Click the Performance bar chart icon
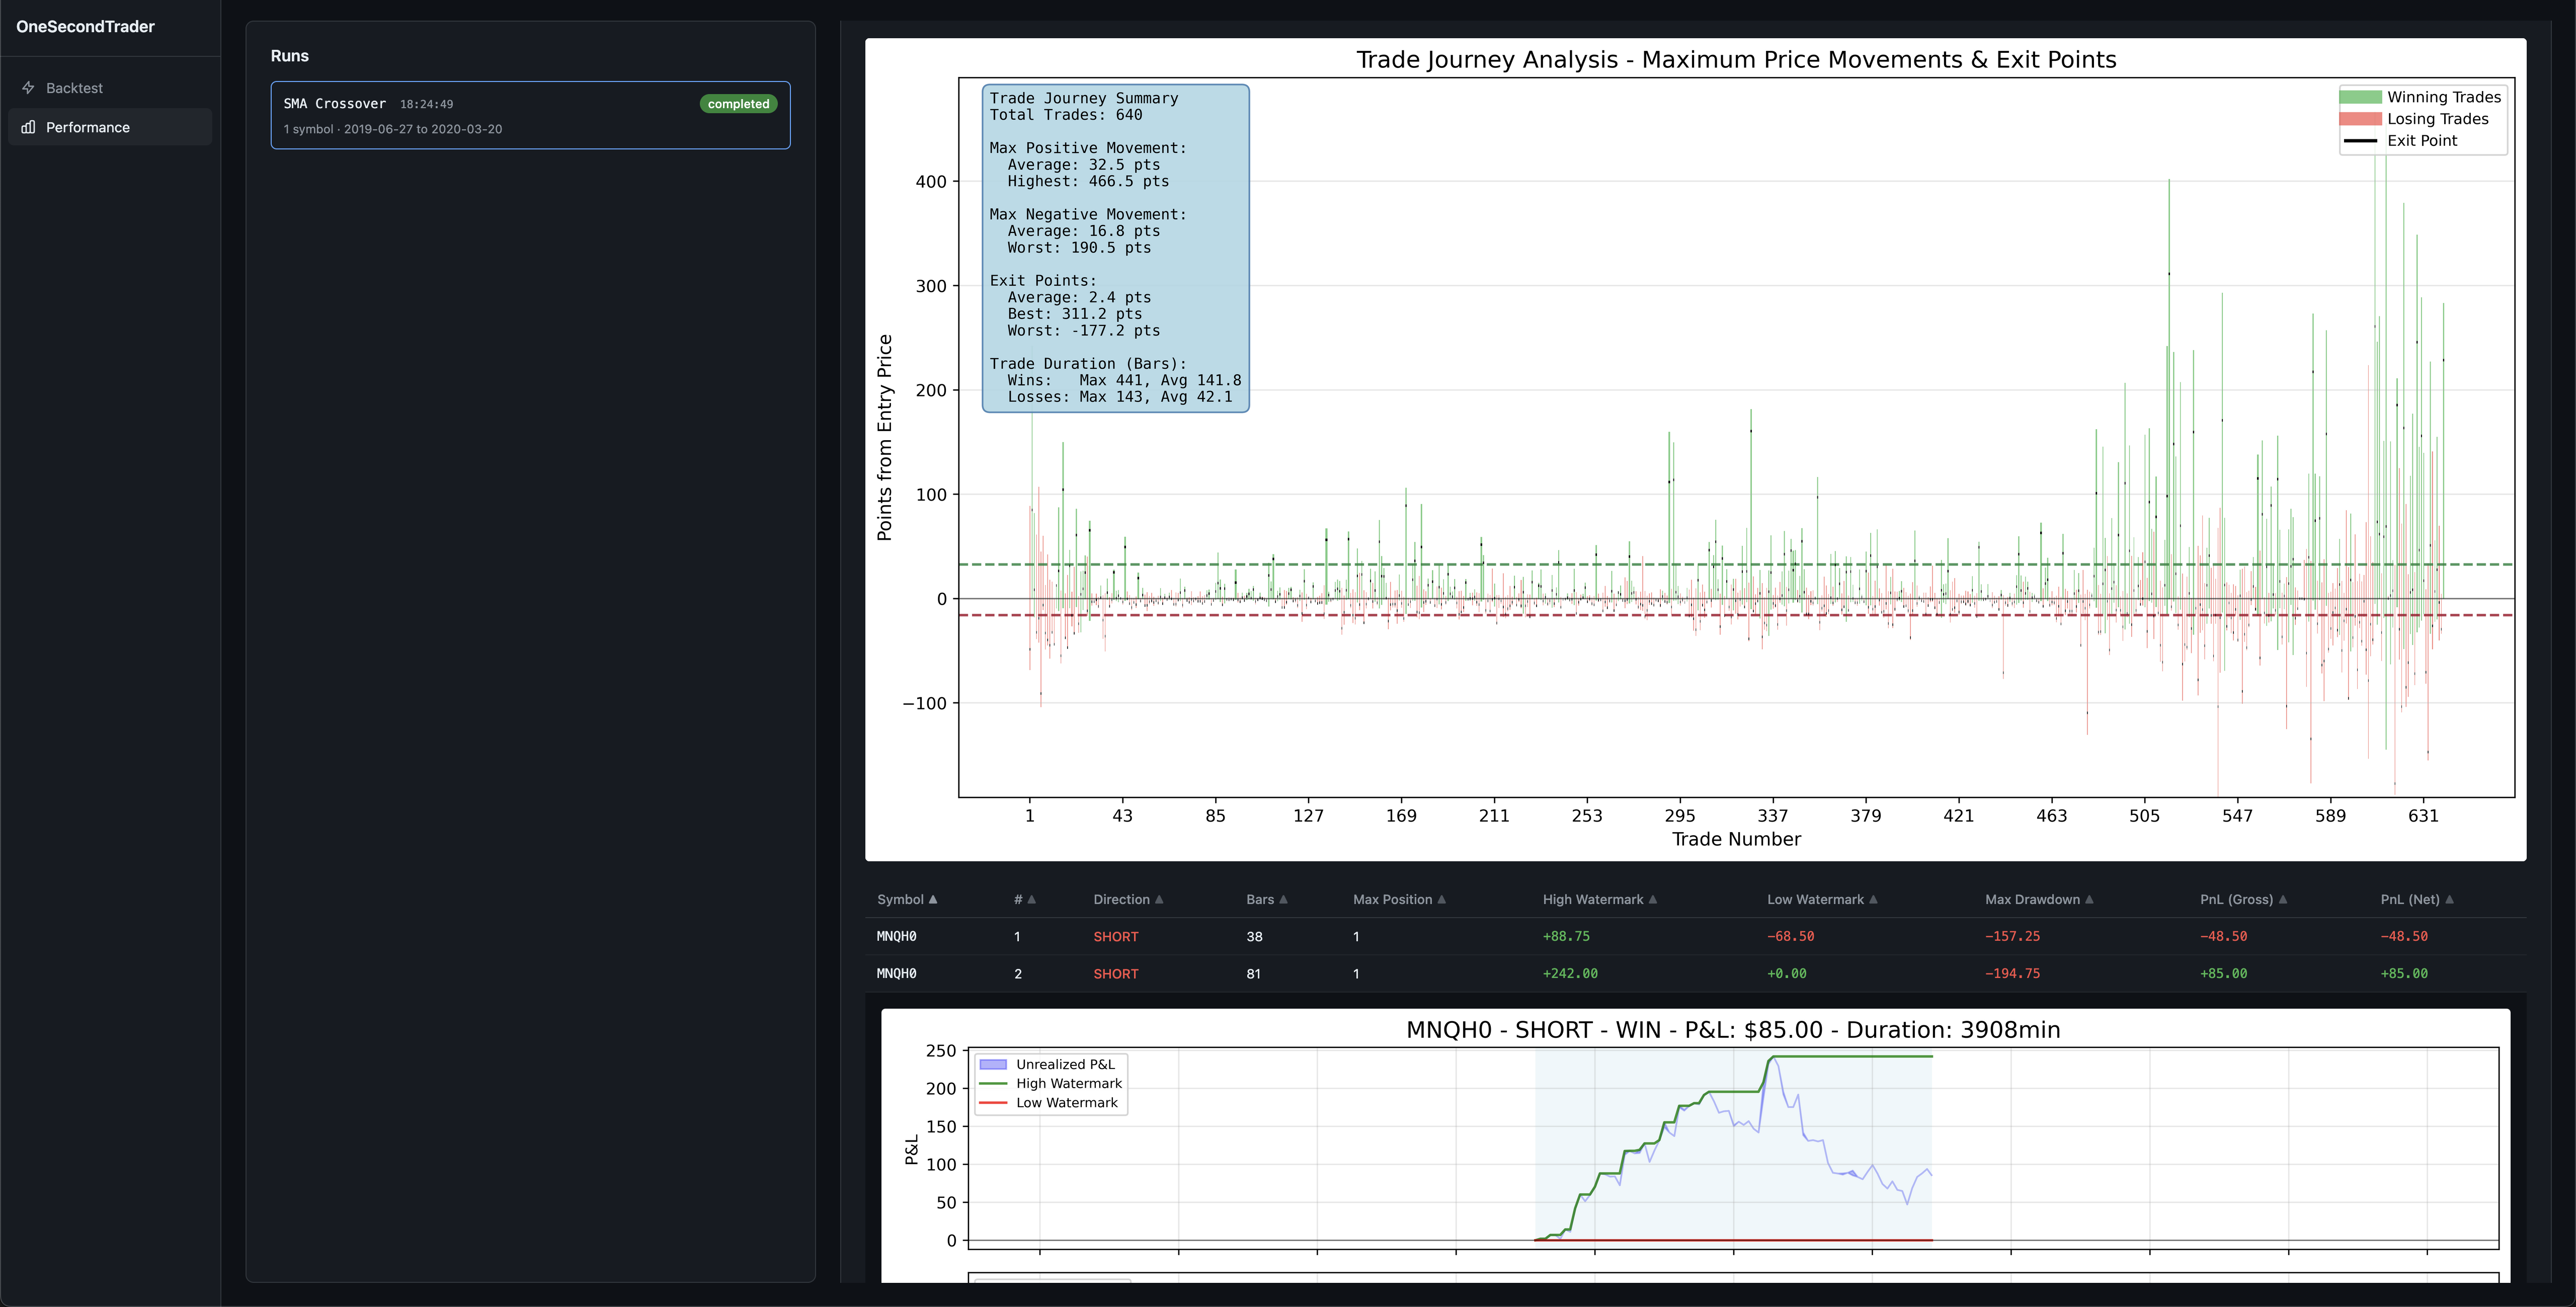 click(x=28, y=127)
